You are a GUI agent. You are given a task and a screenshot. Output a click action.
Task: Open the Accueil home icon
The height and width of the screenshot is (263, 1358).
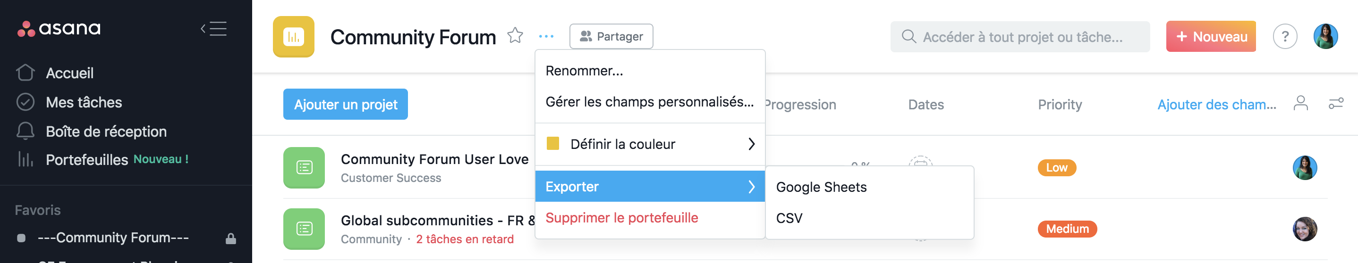coord(25,73)
